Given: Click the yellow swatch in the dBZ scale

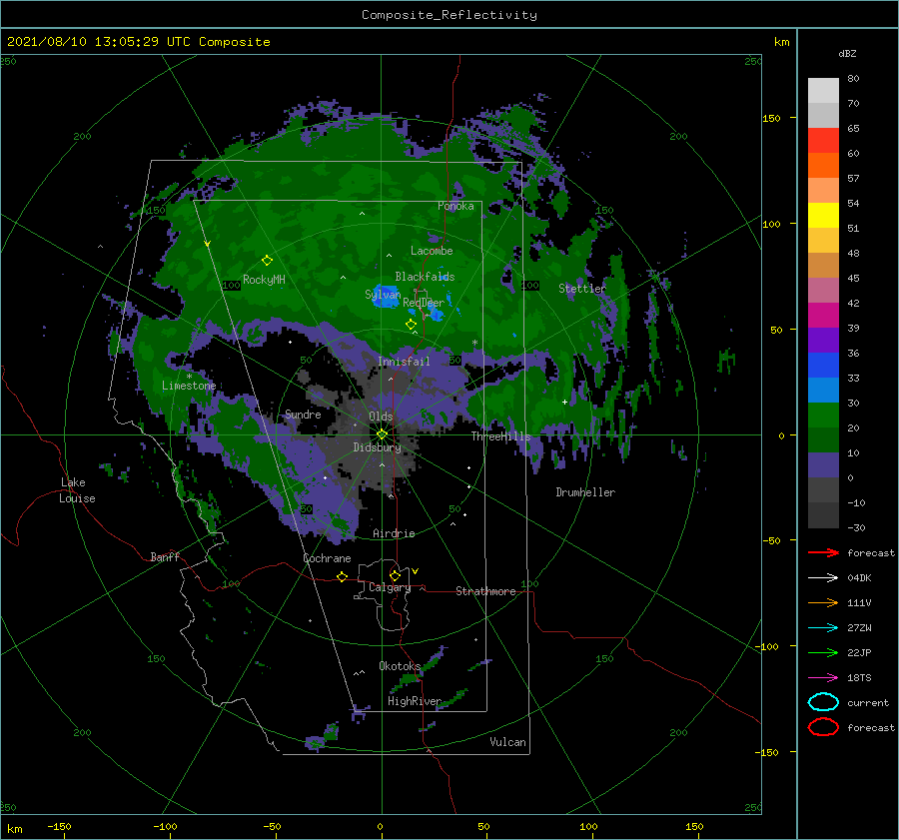Looking at the screenshot, I should pos(823,215).
